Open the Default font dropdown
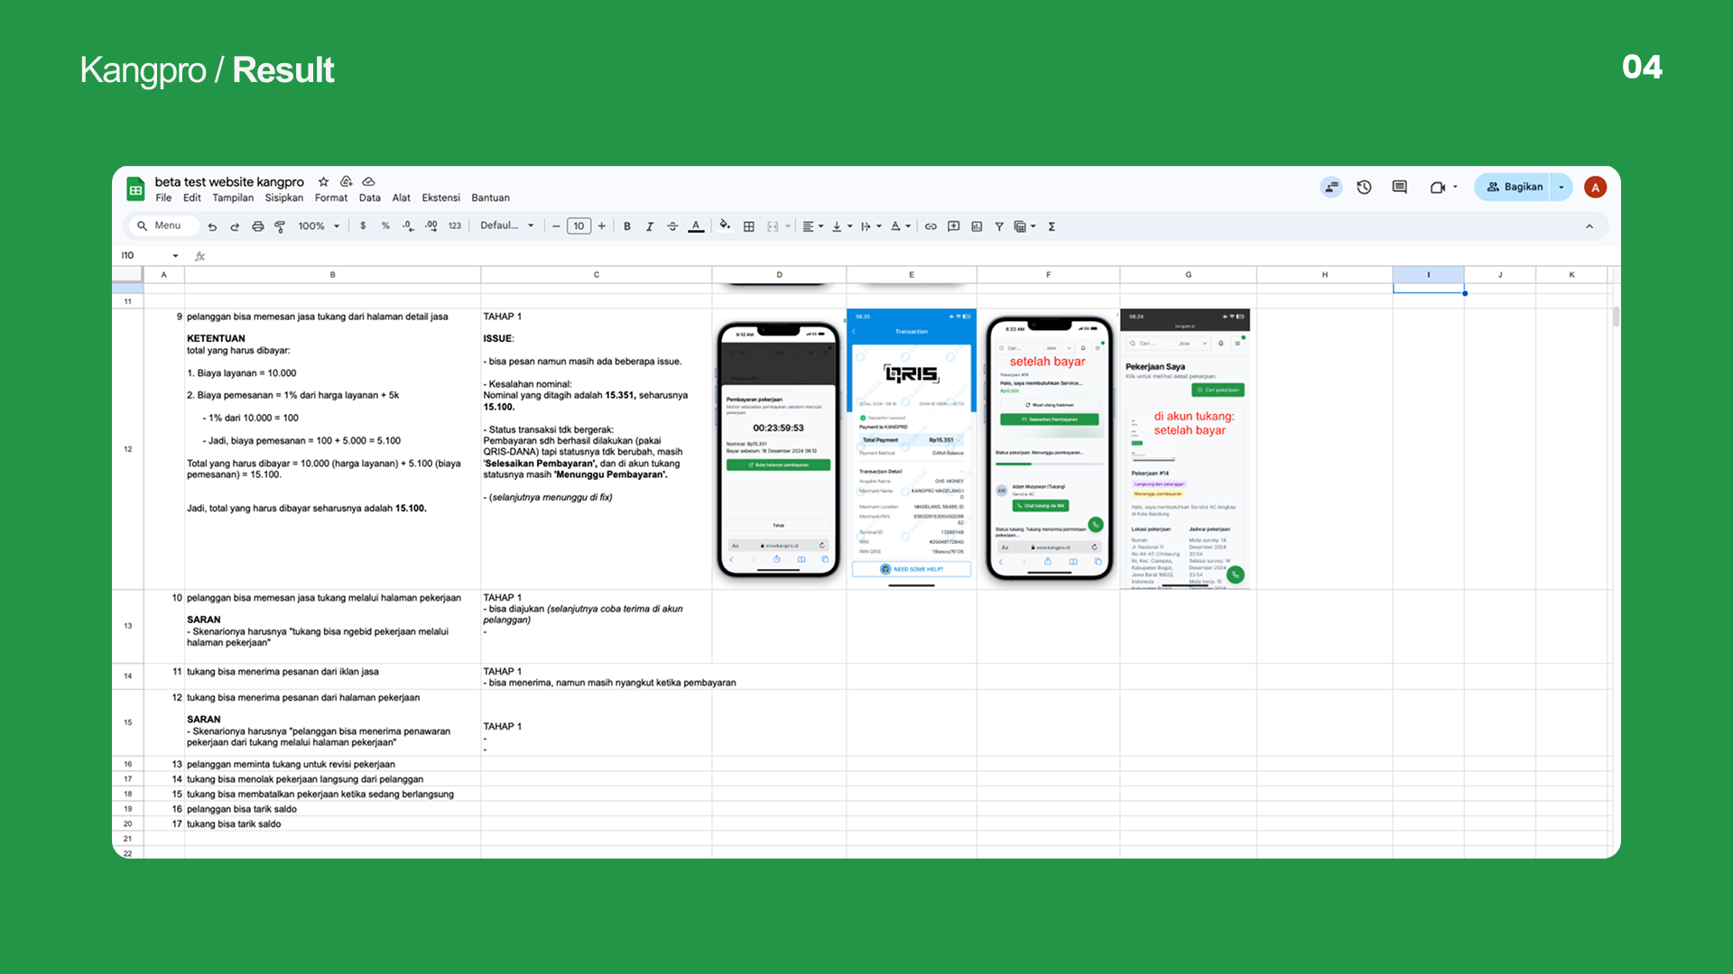This screenshot has height=974, width=1733. 506,225
